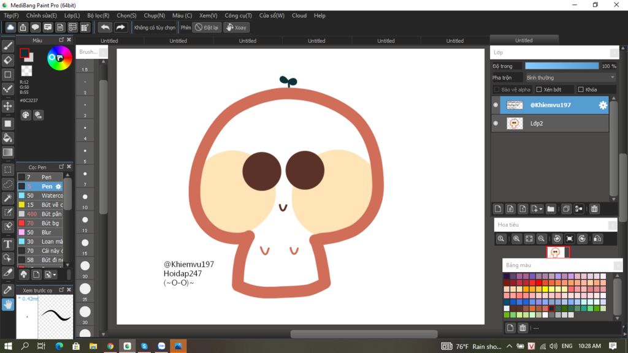Open Chrome from the taskbar

110,346
